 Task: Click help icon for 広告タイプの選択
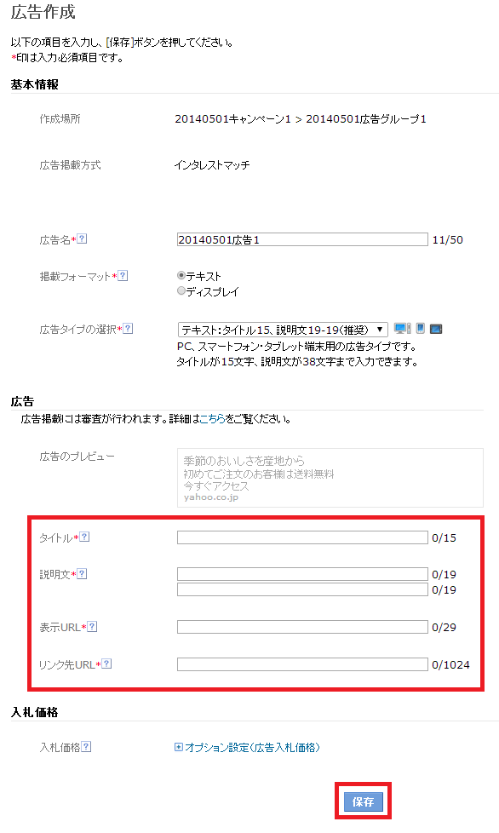(128, 329)
